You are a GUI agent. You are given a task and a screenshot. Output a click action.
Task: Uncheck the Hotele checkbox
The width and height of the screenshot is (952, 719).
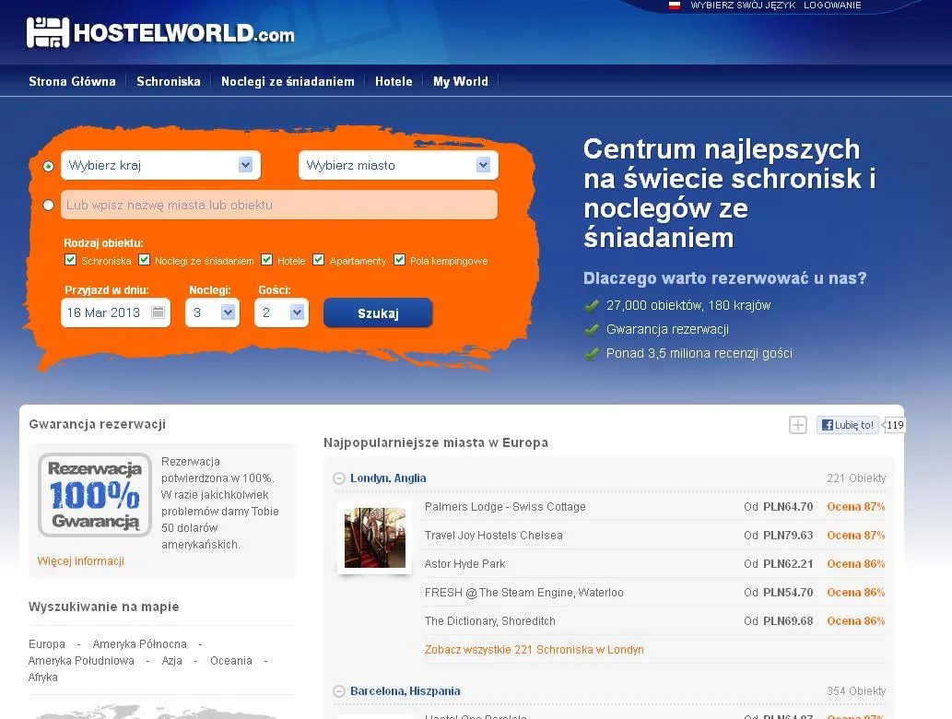[x=266, y=260]
